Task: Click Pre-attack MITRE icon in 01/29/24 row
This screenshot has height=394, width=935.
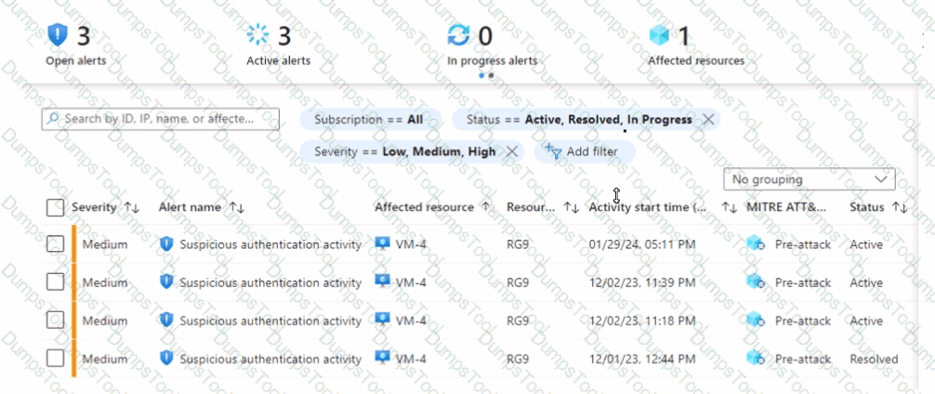Action: point(756,243)
